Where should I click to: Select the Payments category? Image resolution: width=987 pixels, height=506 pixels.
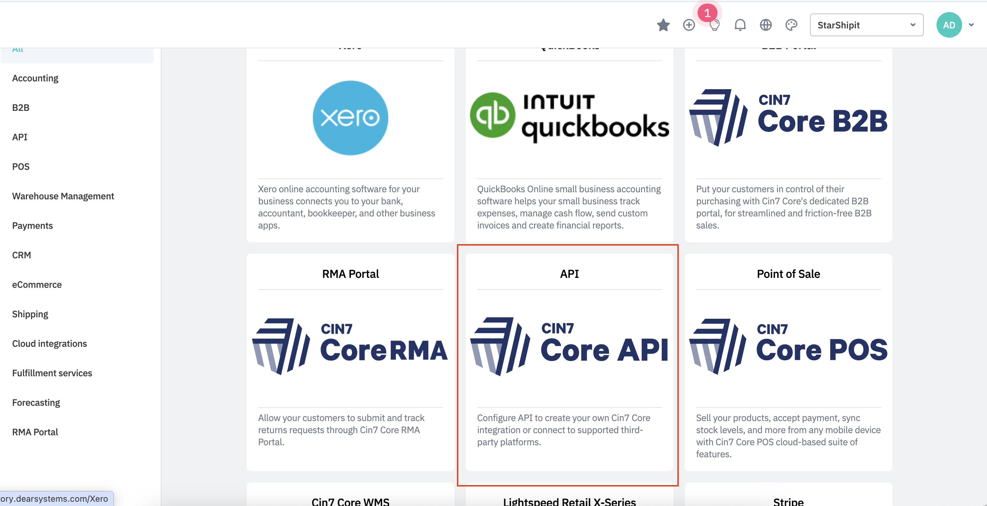33,226
